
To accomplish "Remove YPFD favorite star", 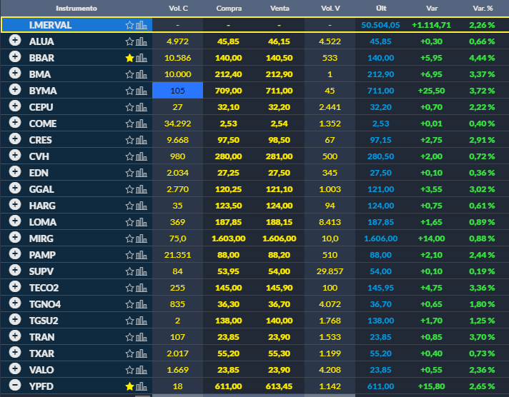I will (129, 386).
